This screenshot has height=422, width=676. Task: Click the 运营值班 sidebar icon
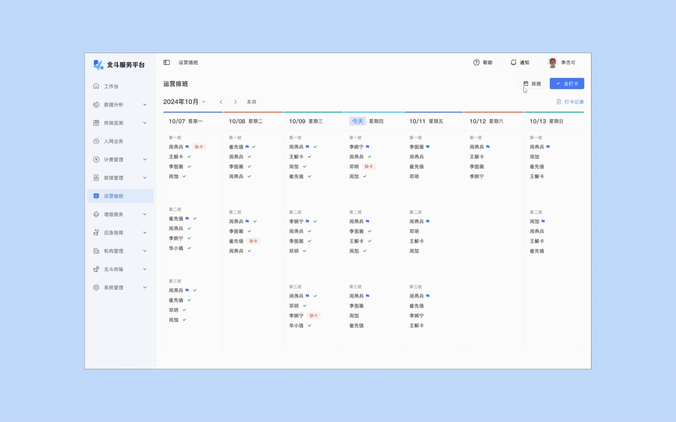pyautogui.click(x=96, y=196)
